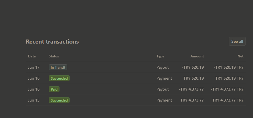
Task: Click the Amount value in Jun 17 row
Action: pos(193,67)
